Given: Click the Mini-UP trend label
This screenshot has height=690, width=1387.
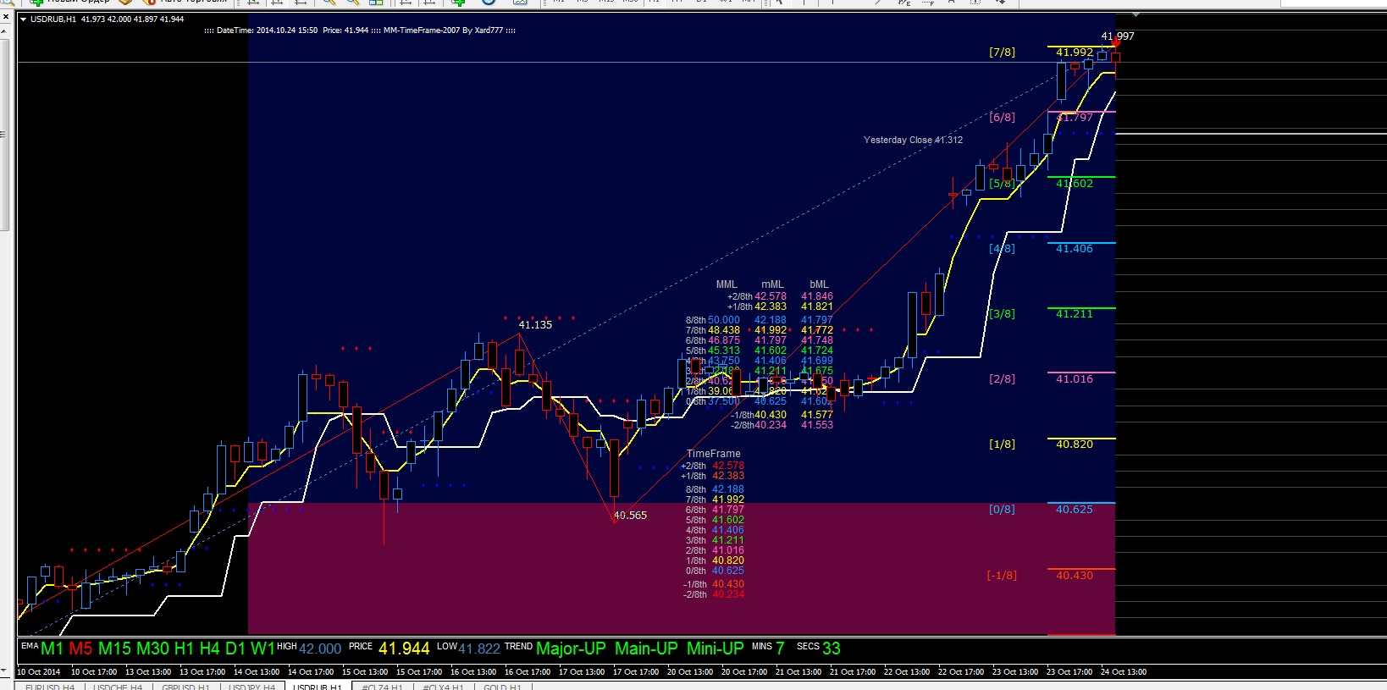Looking at the screenshot, I should [x=716, y=649].
